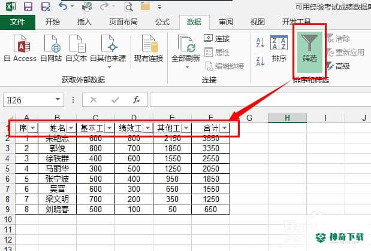Expand the Name Box dropdown arrow

(58, 100)
